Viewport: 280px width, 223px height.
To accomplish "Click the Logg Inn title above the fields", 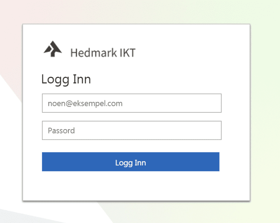I will [66, 79].
